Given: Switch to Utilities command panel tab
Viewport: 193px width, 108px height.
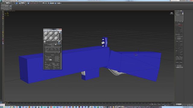Looking at the screenshot, I should pyautogui.click(x=182, y=11).
